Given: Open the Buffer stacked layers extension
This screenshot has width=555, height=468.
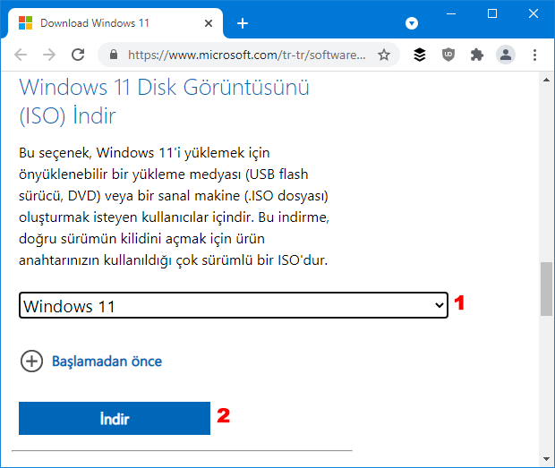Looking at the screenshot, I should coord(420,55).
